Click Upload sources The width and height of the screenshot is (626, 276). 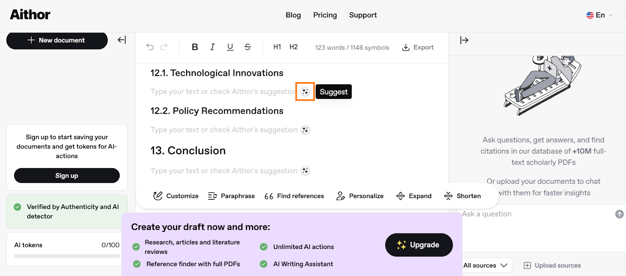point(552,265)
